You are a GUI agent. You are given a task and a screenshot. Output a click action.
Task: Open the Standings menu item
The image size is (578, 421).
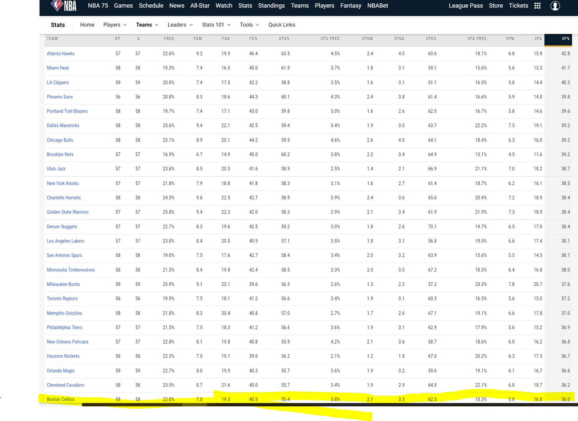(x=271, y=6)
